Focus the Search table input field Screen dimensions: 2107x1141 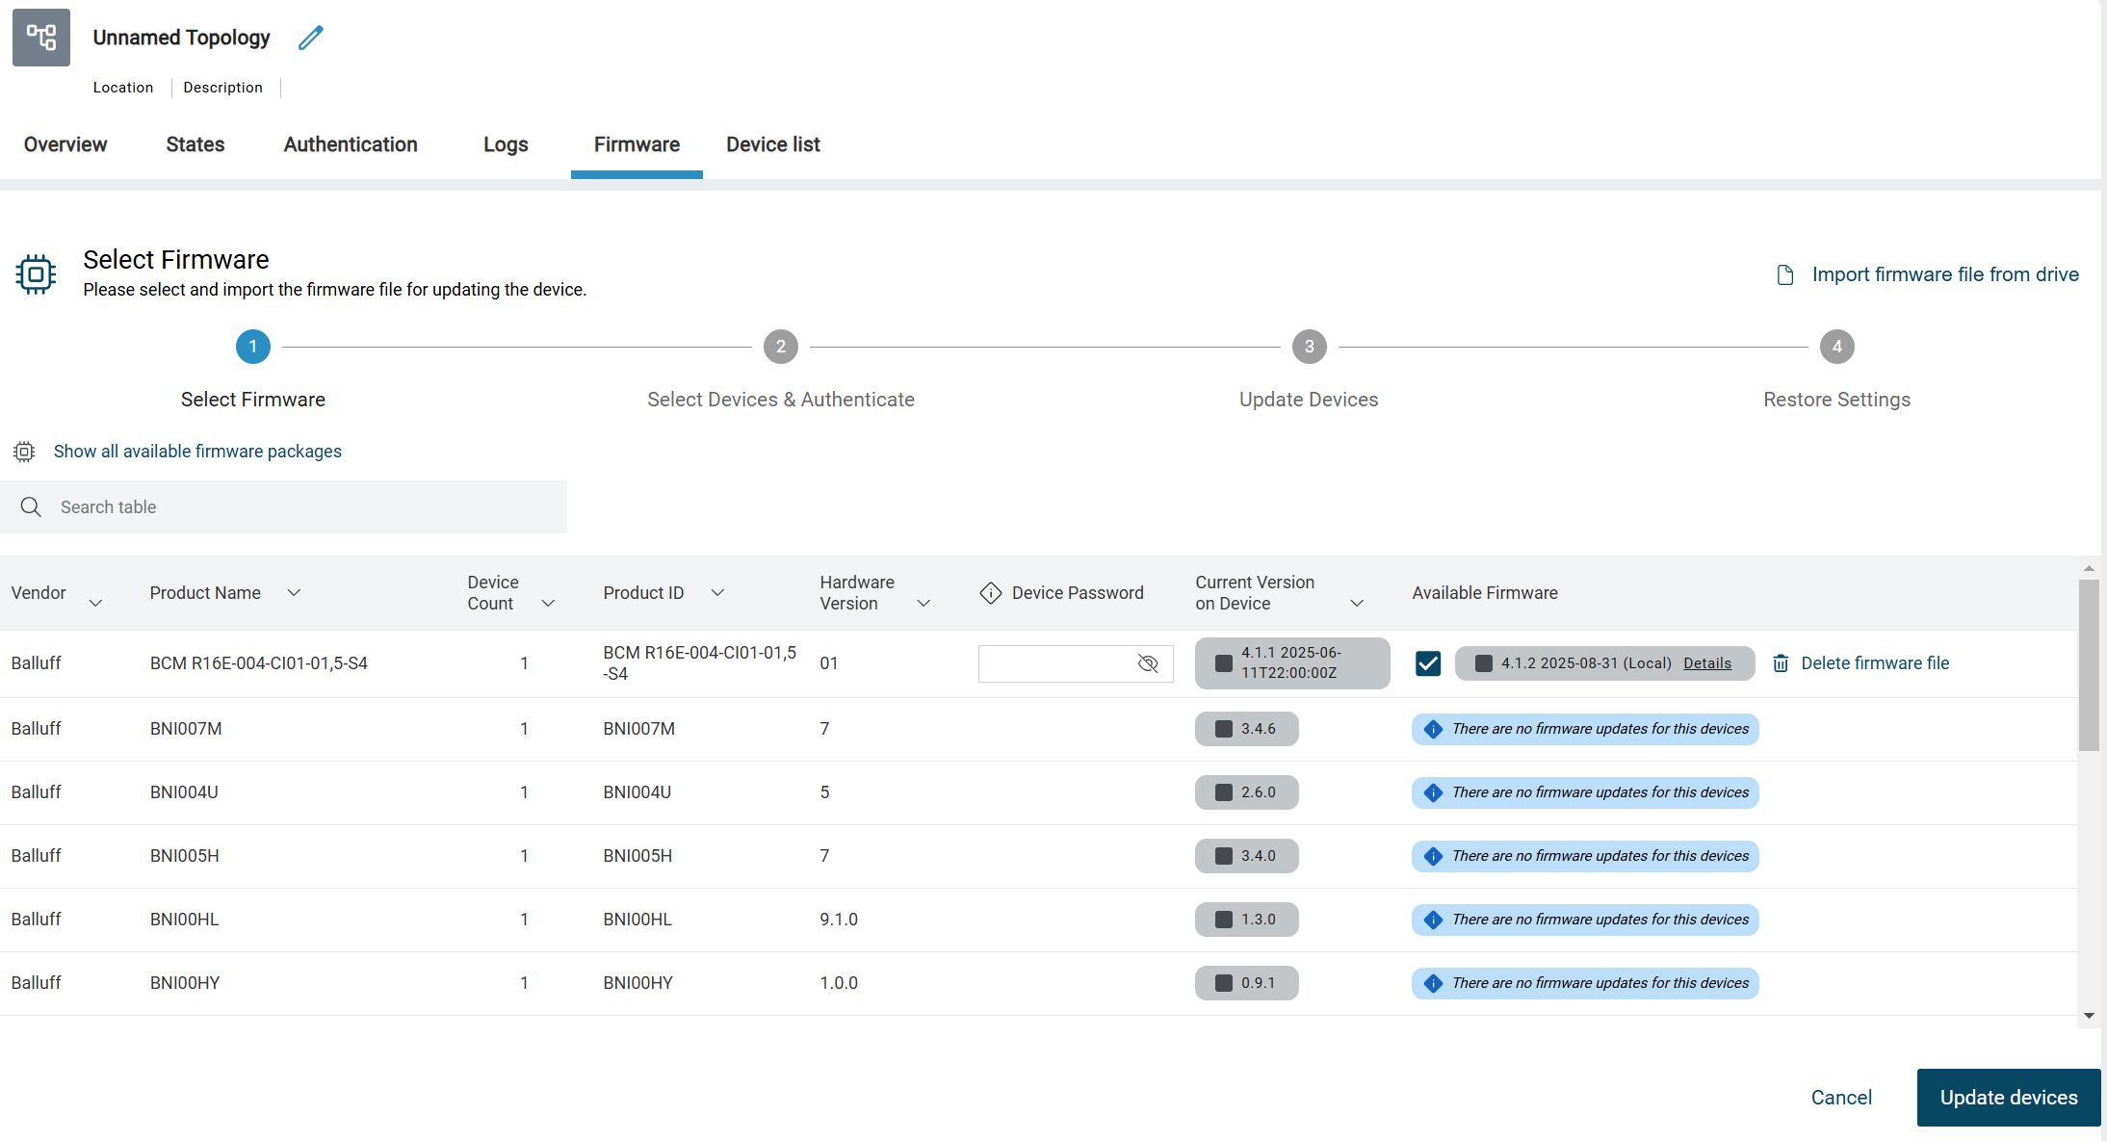pos(284,507)
